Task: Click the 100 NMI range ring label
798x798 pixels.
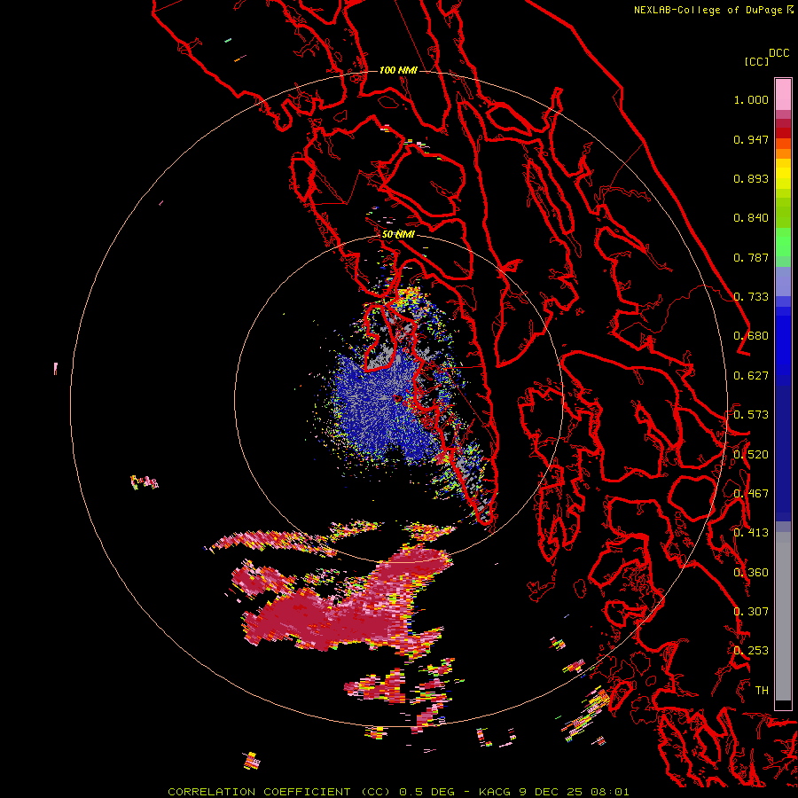Action: (x=398, y=70)
